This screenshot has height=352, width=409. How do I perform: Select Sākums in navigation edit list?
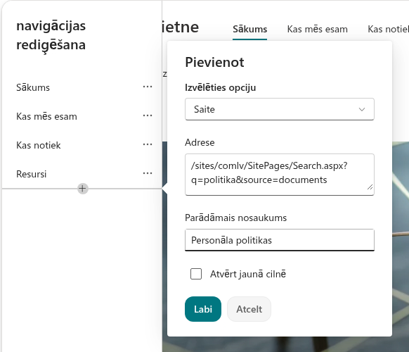pyautogui.click(x=33, y=87)
